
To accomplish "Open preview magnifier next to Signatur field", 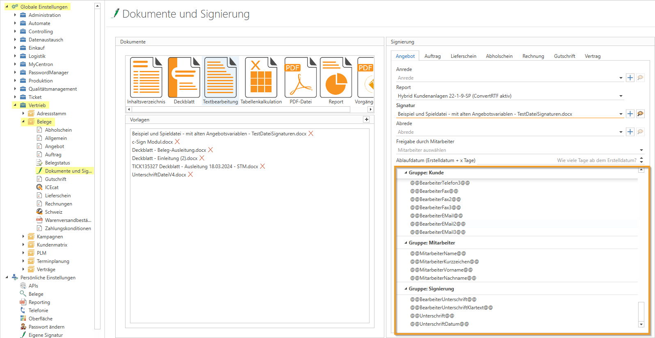I will point(640,114).
